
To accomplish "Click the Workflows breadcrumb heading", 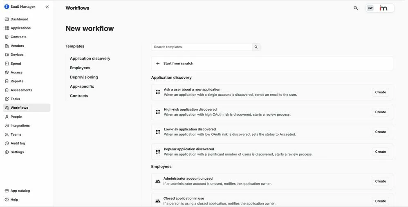I will click(x=77, y=8).
